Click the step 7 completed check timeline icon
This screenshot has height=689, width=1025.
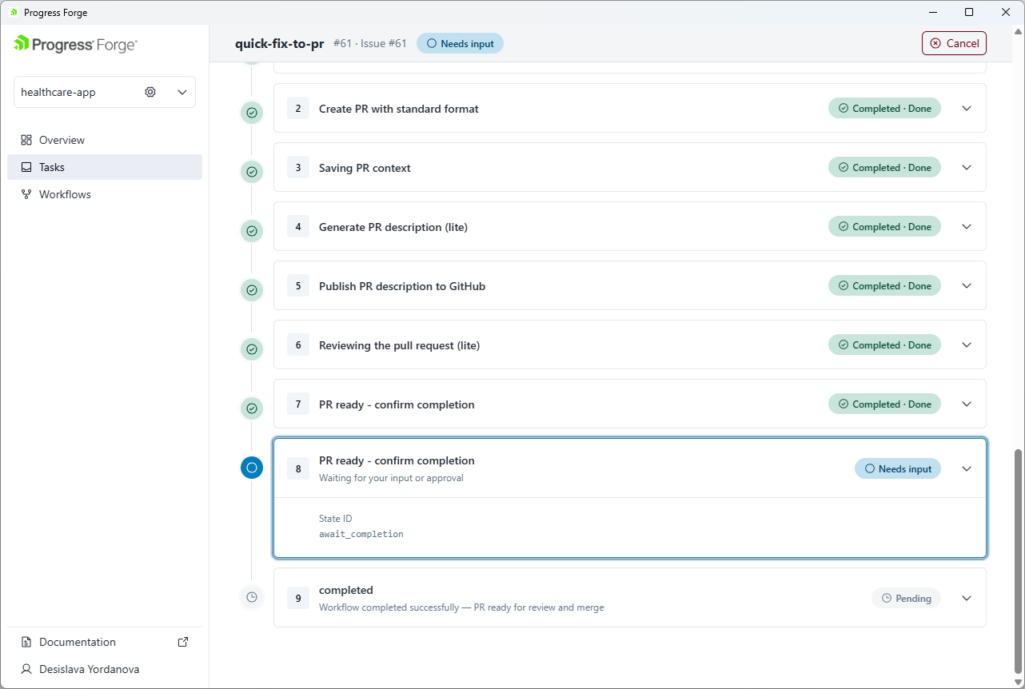point(252,408)
